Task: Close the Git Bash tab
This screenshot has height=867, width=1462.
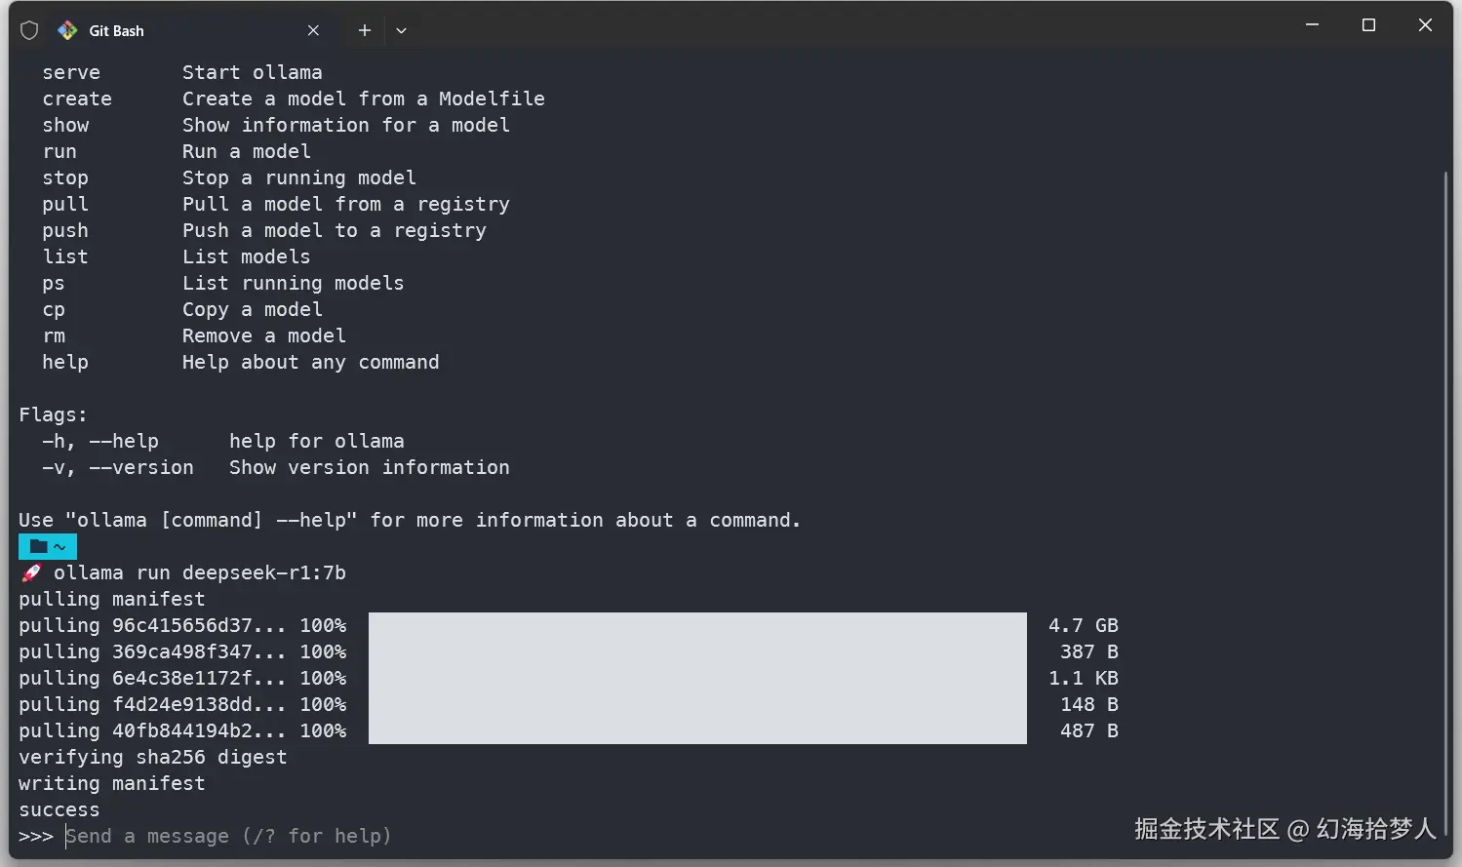Action: (x=313, y=30)
